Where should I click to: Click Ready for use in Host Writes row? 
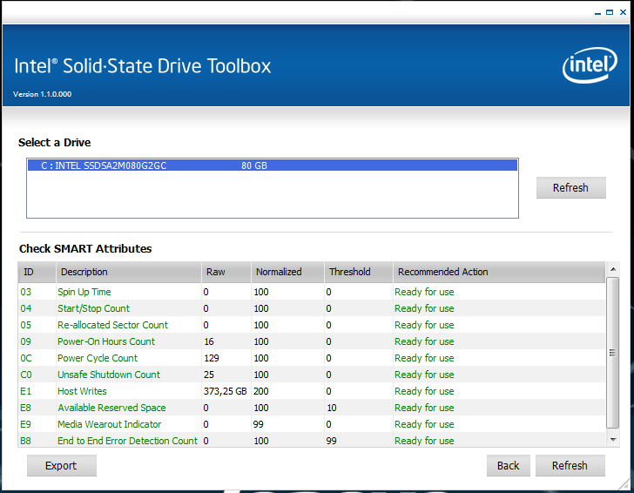(424, 391)
